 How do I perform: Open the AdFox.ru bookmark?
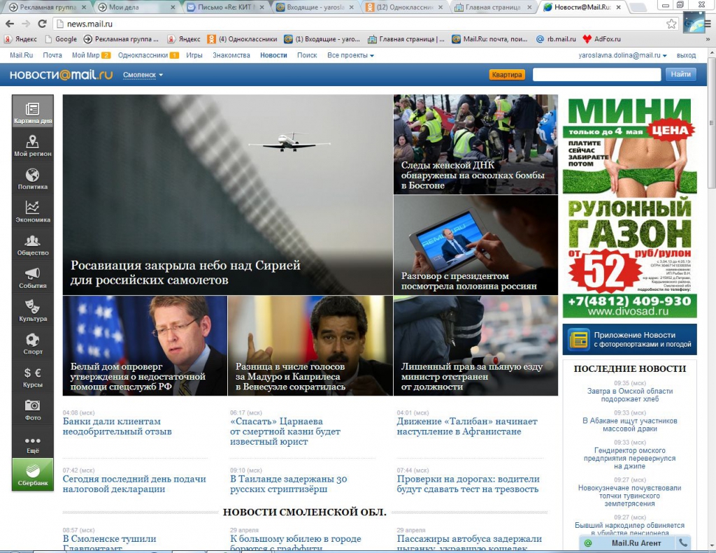(601, 39)
